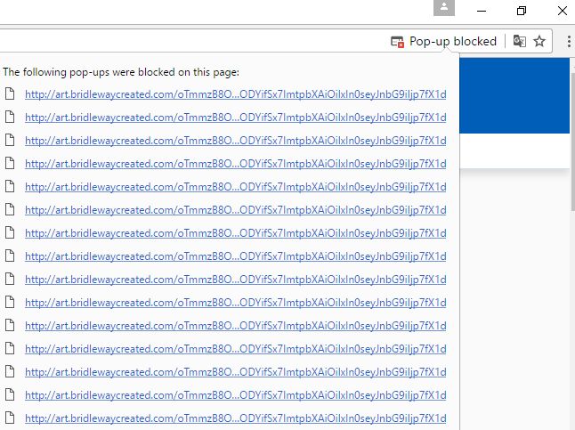Image resolution: width=575 pixels, height=430 pixels.
Task: Click the Chrome user profile icon
Action: 444,8
